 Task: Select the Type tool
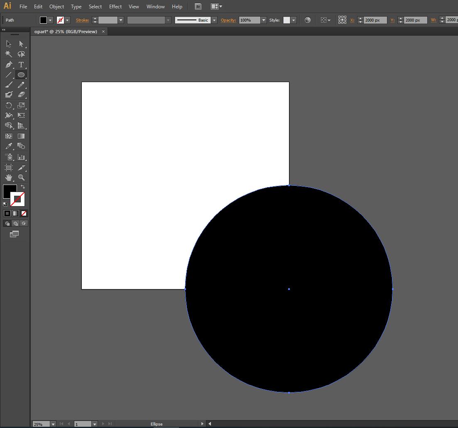coord(21,65)
